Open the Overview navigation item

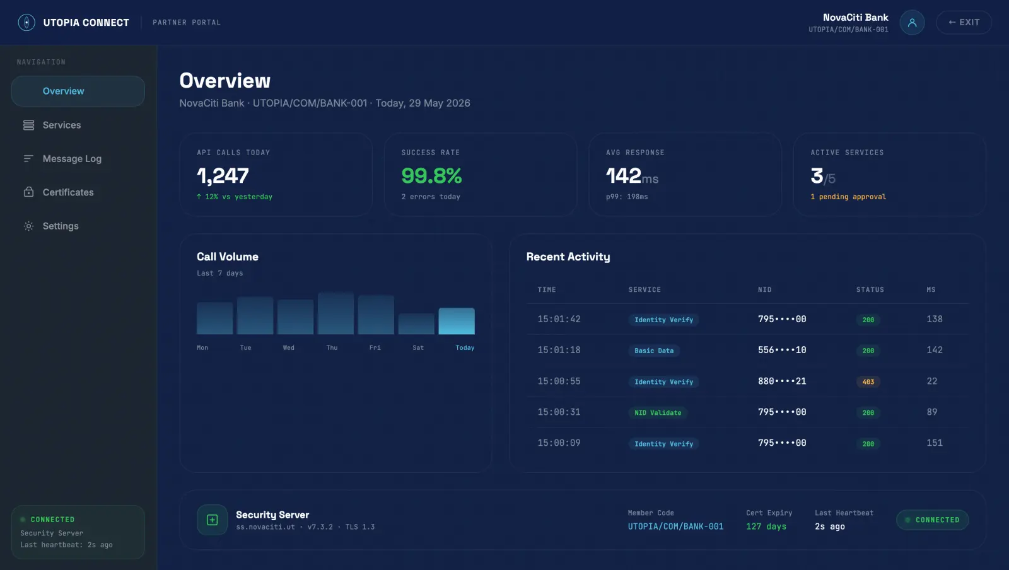[78, 91]
